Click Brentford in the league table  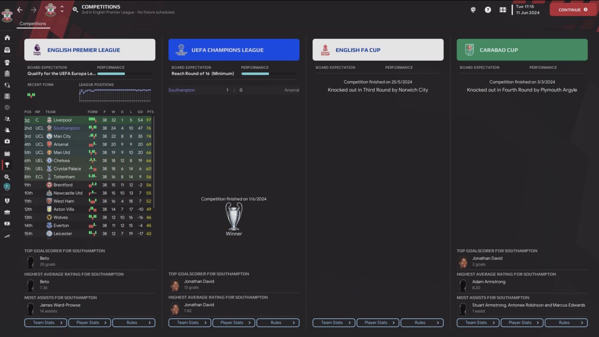(x=63, y=185)
